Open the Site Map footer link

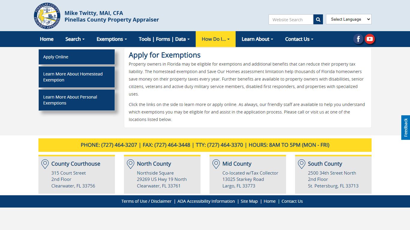[x=249, y=201]
